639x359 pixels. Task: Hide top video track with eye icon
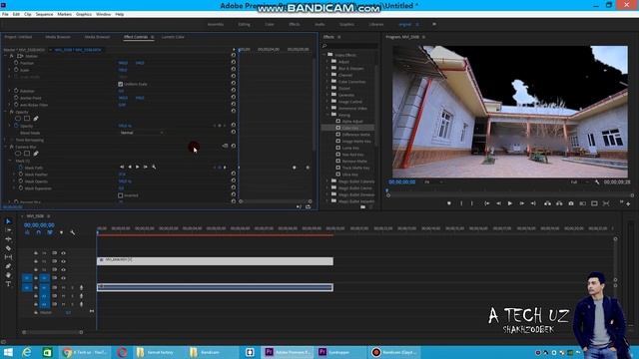click(63, 253)
